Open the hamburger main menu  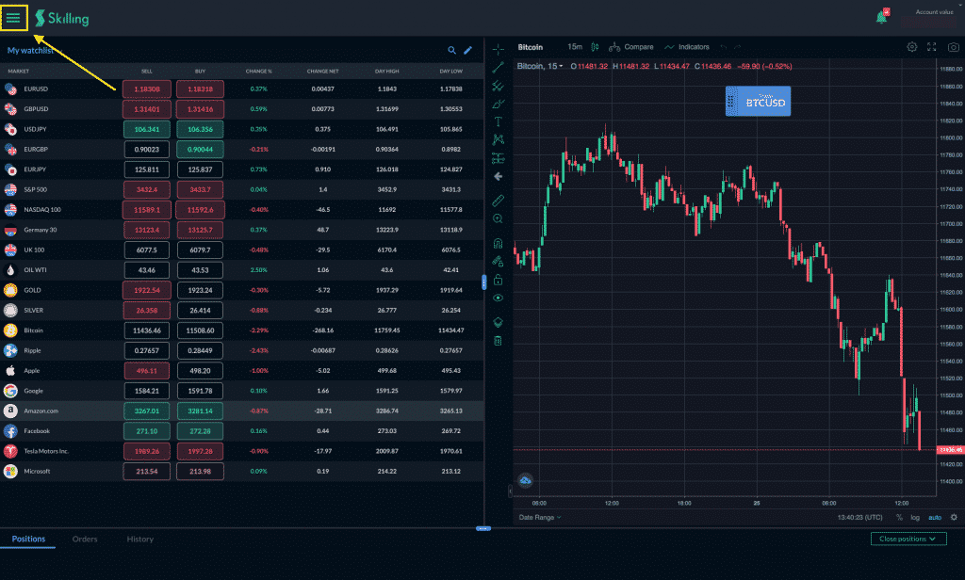(x=13, y=17)
